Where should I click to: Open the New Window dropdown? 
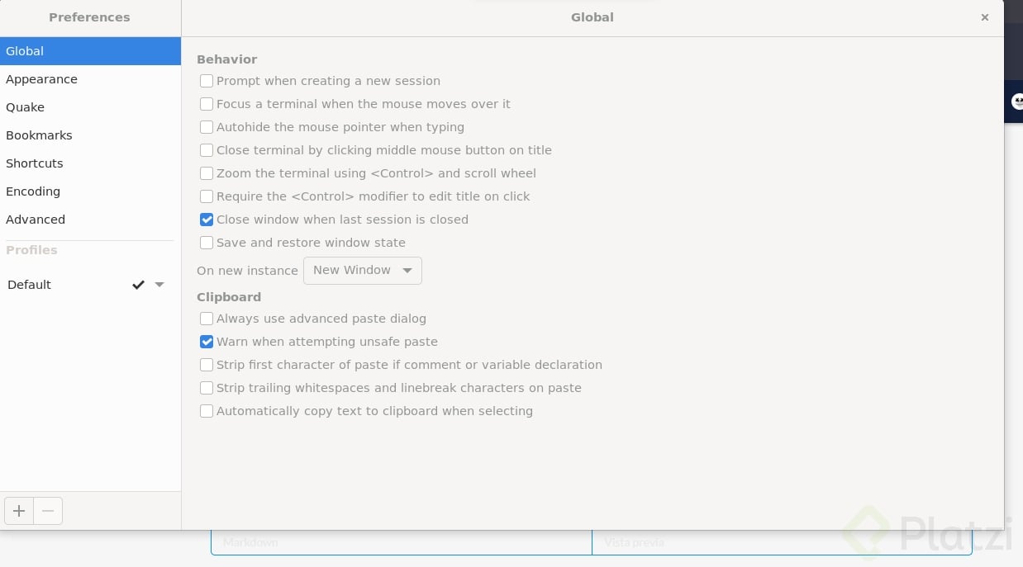pyautogui.click(x=362, y=271)
